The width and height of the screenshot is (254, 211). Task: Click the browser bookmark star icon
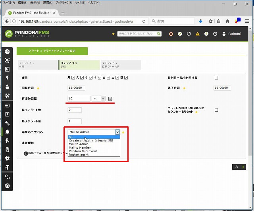click(211, 21)
